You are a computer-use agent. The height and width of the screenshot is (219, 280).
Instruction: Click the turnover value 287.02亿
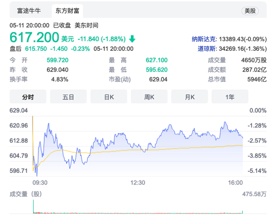coord(255,70)
